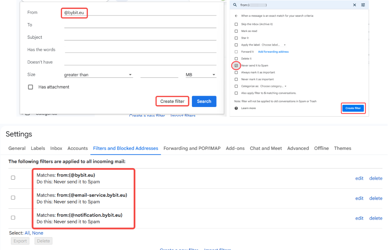The image size is (390, 250).
Task: Uncheck Never send it to Spam
Action: click(x=236, y=66)
